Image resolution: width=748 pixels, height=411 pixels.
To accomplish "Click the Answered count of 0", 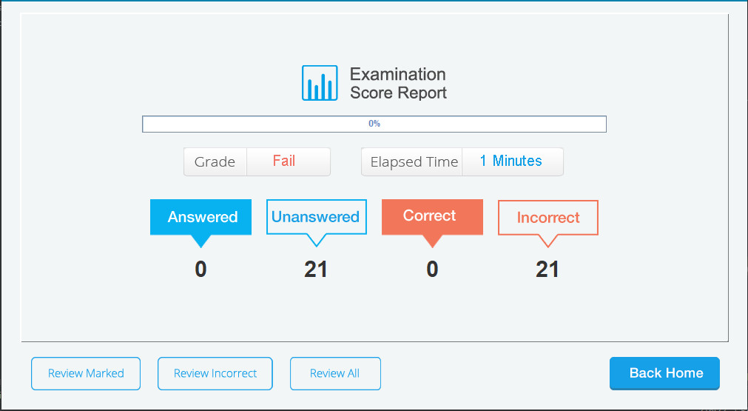I will click(201, 270).
